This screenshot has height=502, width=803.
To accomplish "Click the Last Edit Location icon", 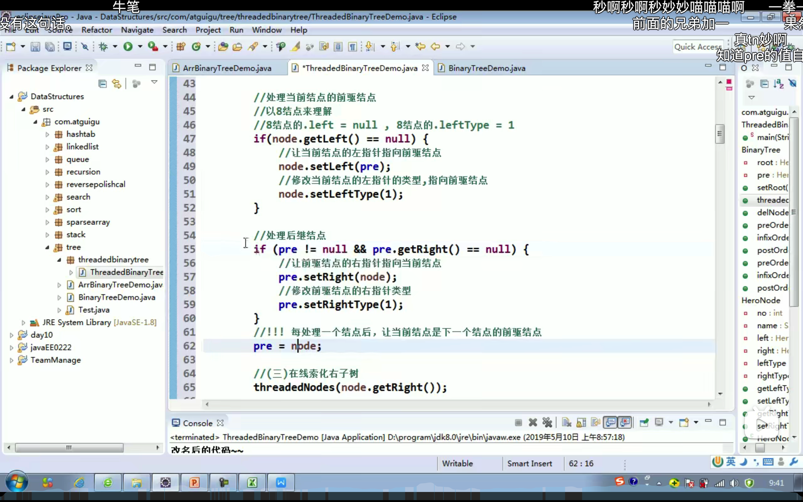I will point(420,46).
